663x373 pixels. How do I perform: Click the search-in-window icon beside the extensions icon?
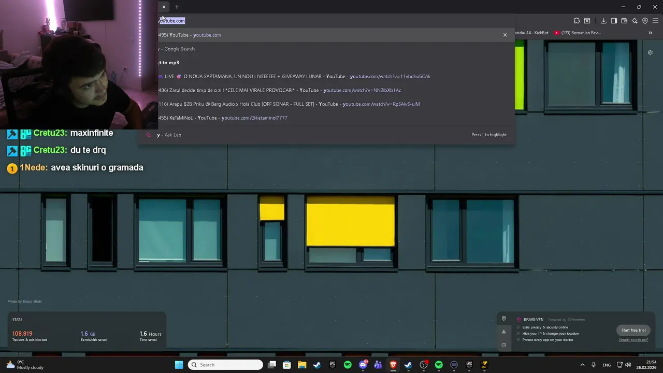587,21
